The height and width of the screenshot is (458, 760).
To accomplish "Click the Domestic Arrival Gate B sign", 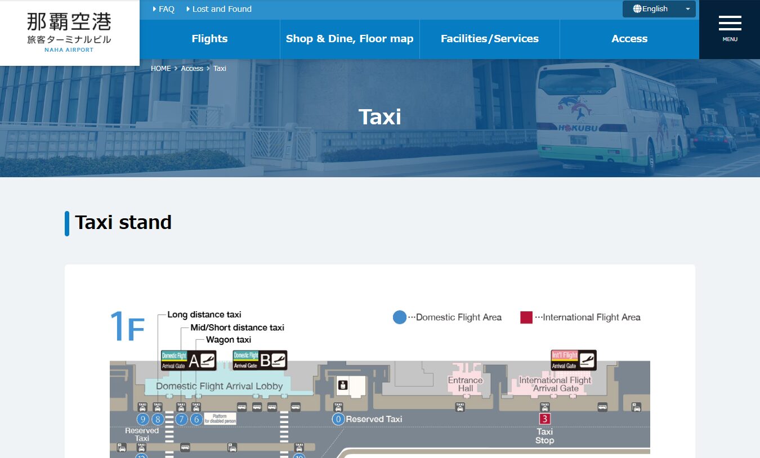I will click(260, 360).
